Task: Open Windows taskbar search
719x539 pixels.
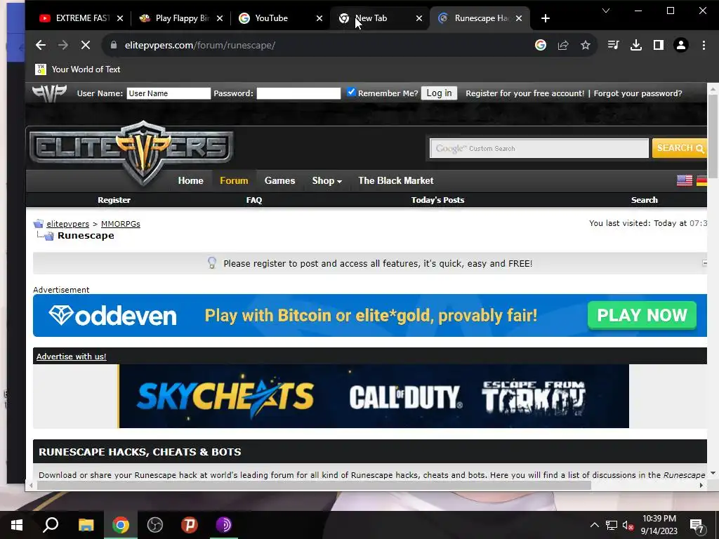Action: point(51,525)
